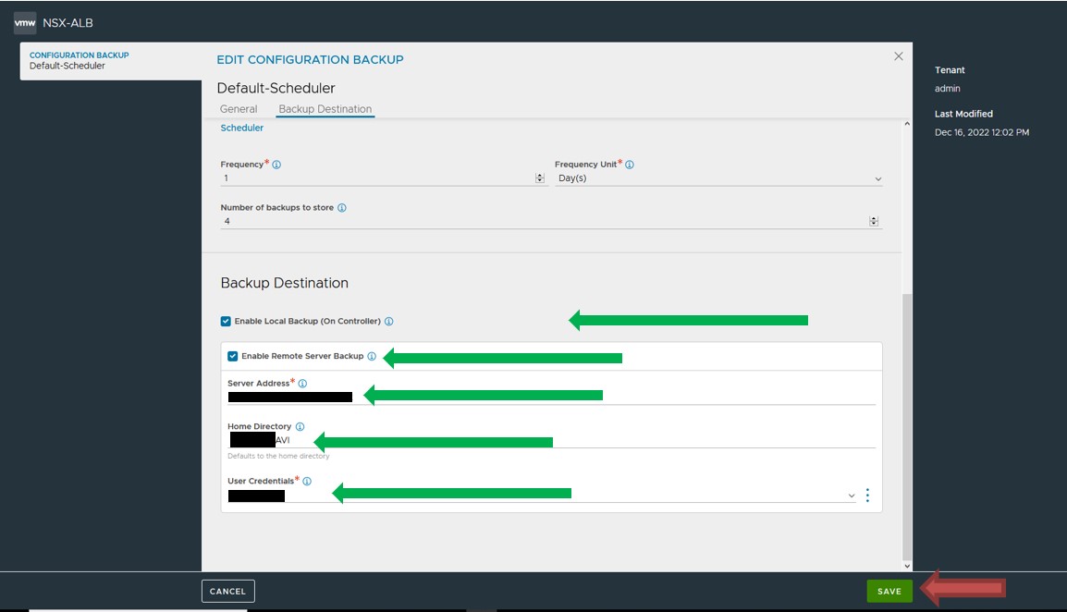Viewport: 1067px width, 612px height.
Task: Adjust the Frequency stepper arrows
Action: (540, 178)
